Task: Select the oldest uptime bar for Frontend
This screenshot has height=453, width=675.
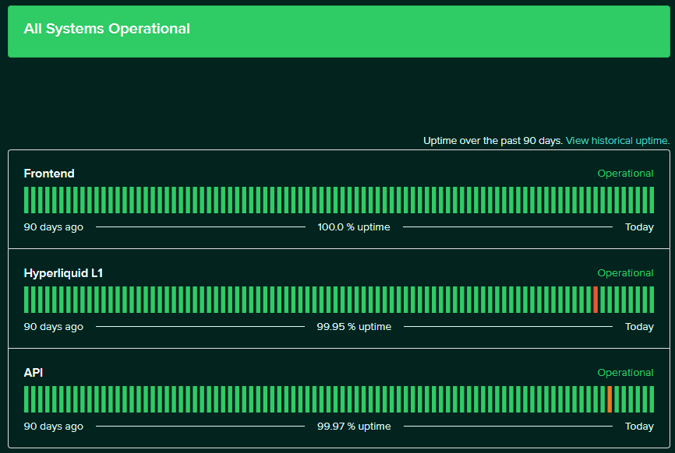Action: tap(27, 200)
